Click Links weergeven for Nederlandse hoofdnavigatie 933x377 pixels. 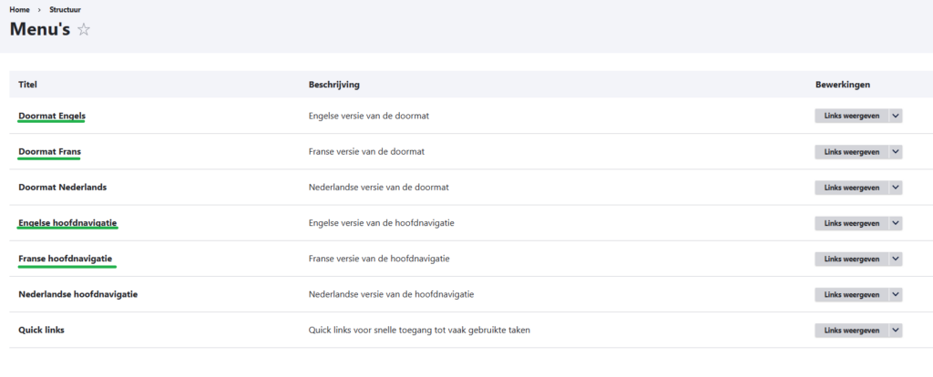point(851,295)
